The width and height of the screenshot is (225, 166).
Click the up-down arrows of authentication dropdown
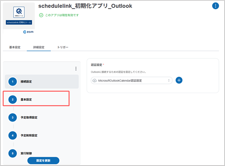169,80
